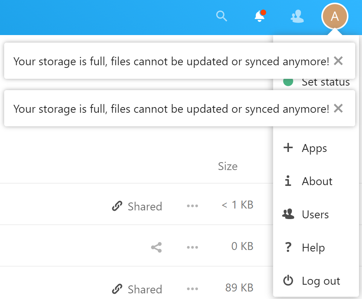The image size is (362, 299).
Task: Choose Log out from the user menu
Action: 321,281
